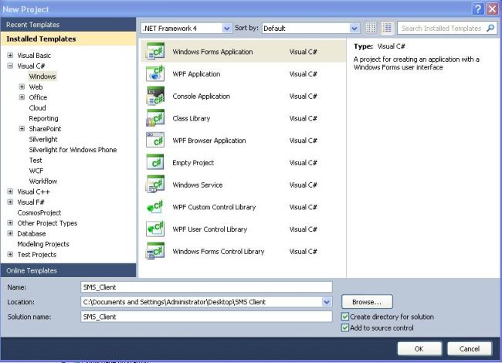Screen dimensions: 502x363
Task: Expand the SharePoint node
Action: (22, 129)
